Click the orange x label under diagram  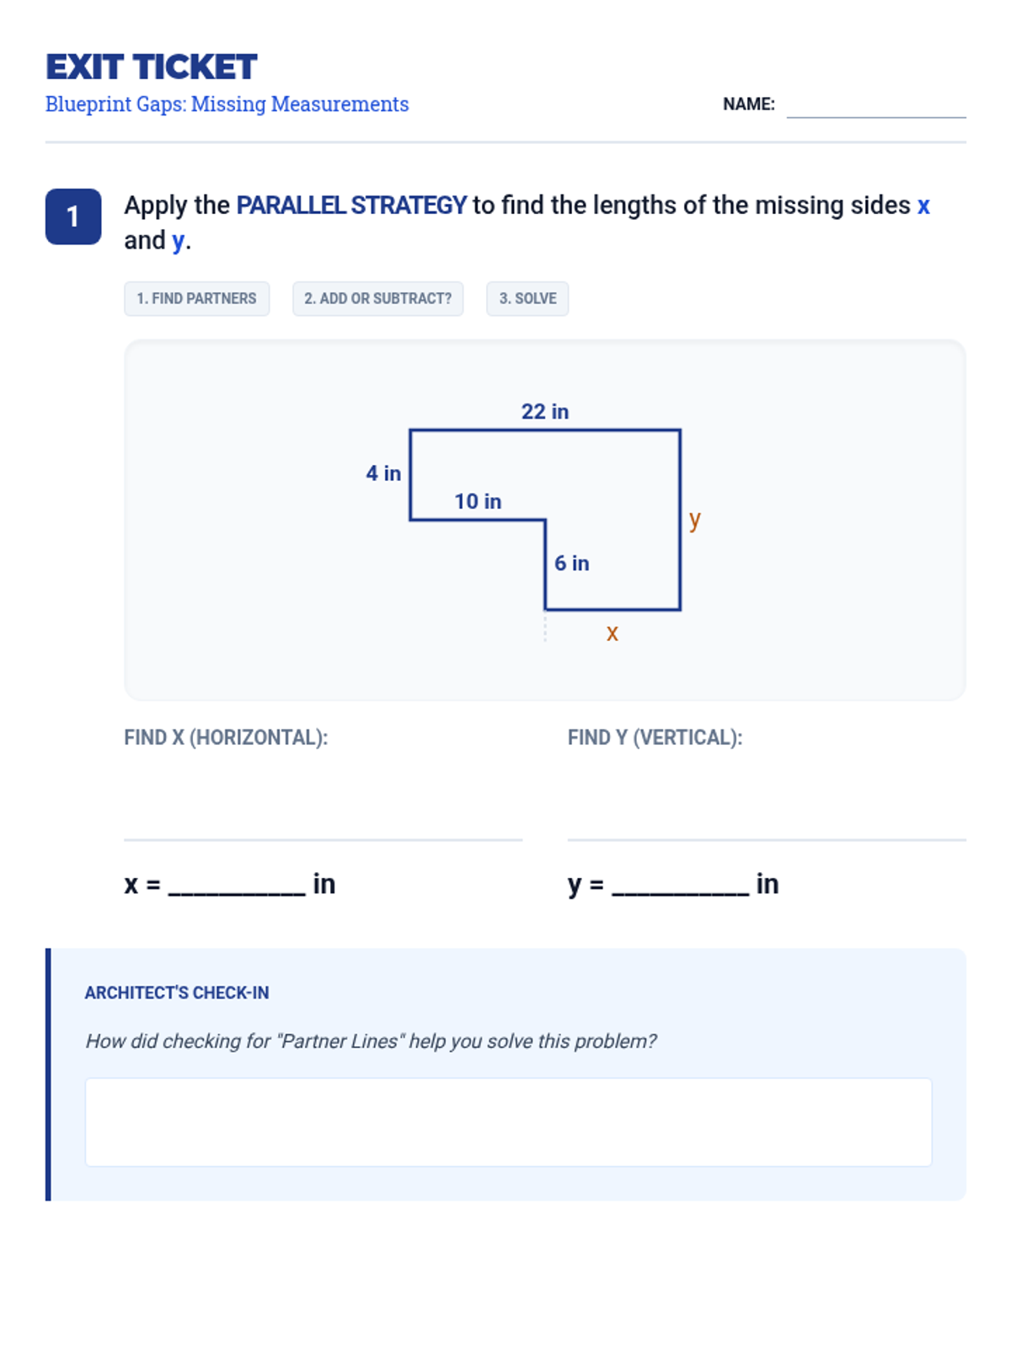[x=612, y=634]
